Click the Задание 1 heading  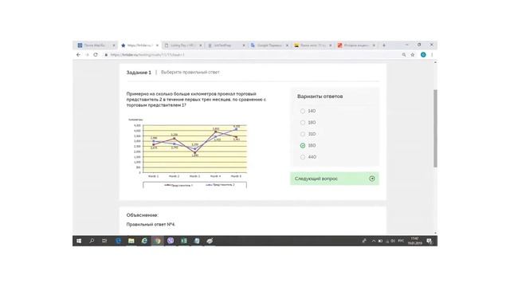click(x=139, y=73)
